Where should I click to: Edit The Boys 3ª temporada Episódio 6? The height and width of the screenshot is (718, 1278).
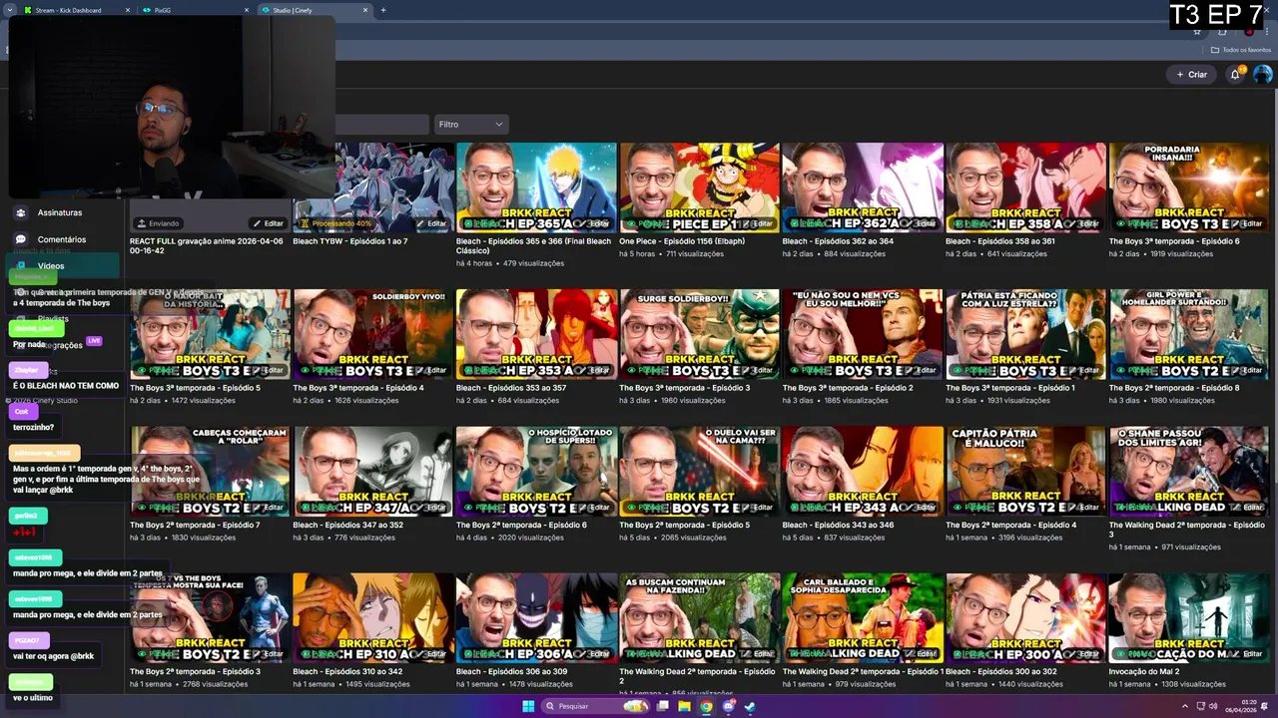[x=1247, y=223]
